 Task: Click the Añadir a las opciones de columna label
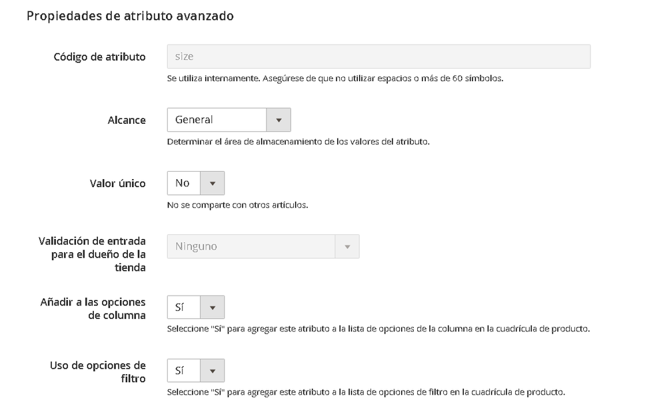[x=93, y=309]
